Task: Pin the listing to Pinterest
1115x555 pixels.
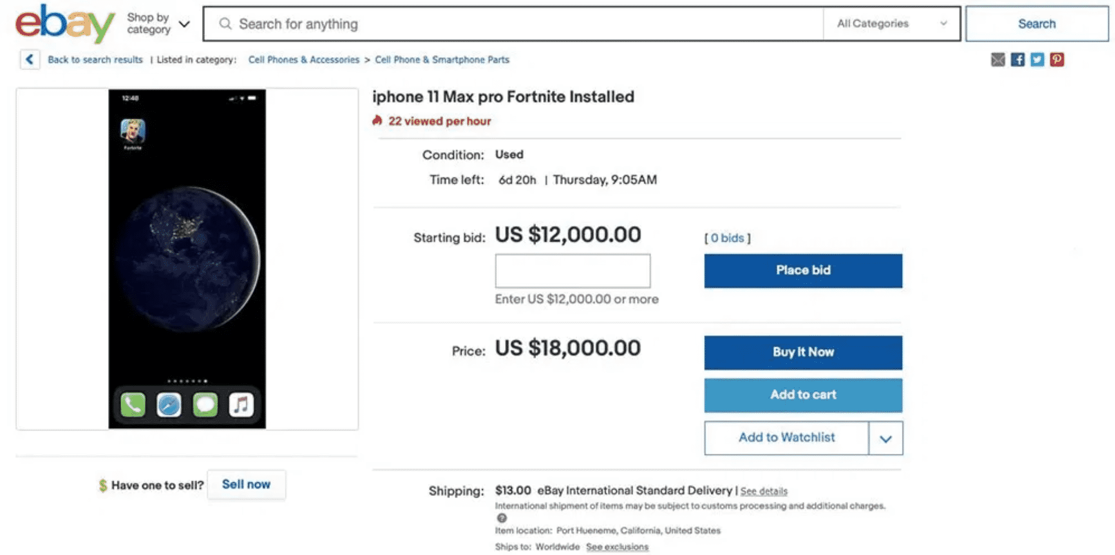Action: click(x=1056, y=59)
